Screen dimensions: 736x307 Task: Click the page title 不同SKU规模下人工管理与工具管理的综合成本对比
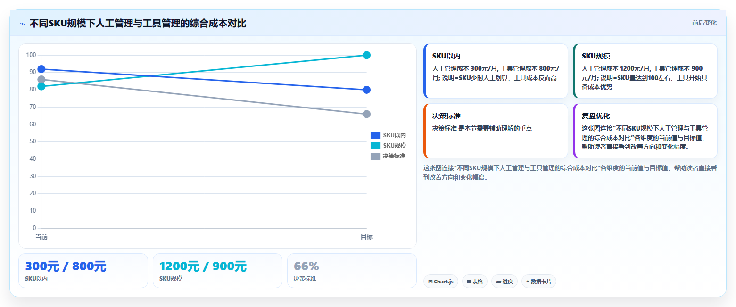point(138,24)
